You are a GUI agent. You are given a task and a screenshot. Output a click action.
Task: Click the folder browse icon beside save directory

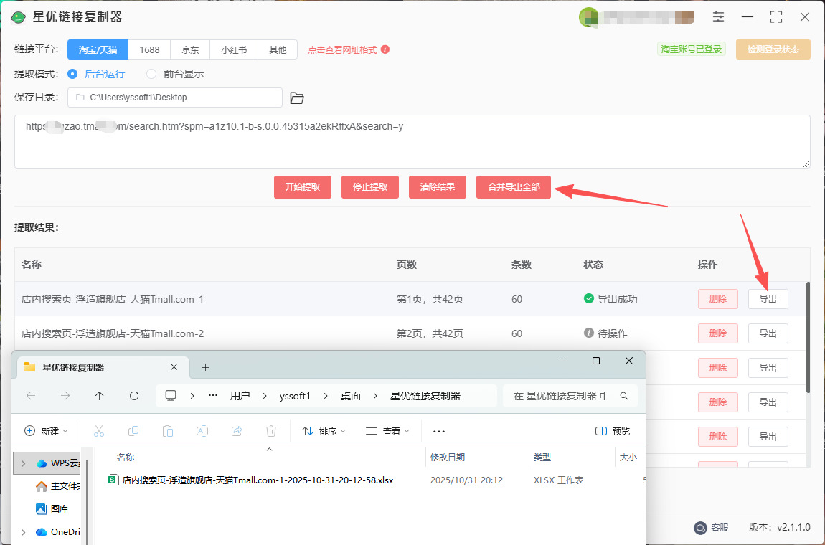[297, 98]
